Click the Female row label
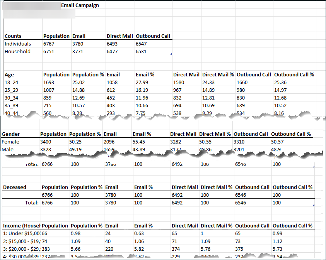The width and height of the screenshot is (326, 260). [10, 142]
